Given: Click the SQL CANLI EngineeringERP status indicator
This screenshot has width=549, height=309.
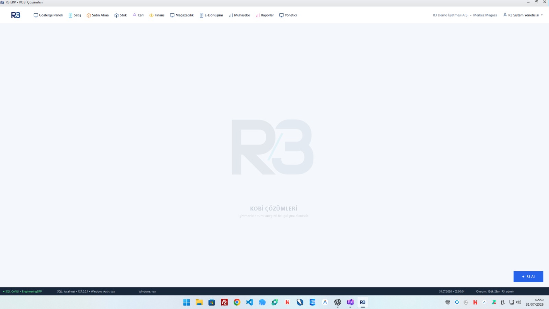Looking at the screenshot, I should click(23, 291).
